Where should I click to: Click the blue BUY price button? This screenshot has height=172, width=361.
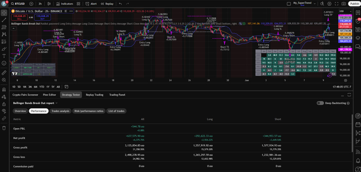(x=43, y=17)
